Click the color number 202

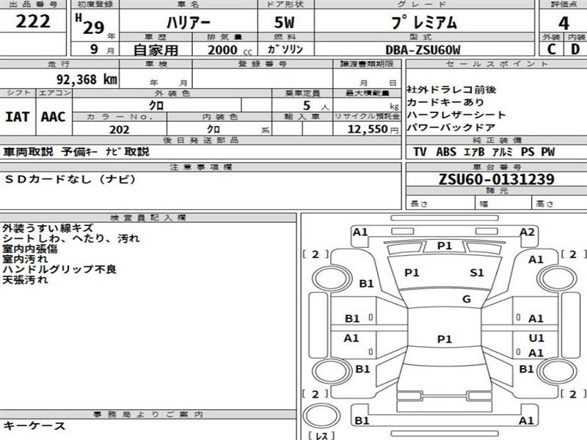click(119, 130)
